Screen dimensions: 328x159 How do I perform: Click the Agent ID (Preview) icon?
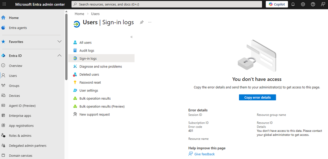tap(3, 106)
